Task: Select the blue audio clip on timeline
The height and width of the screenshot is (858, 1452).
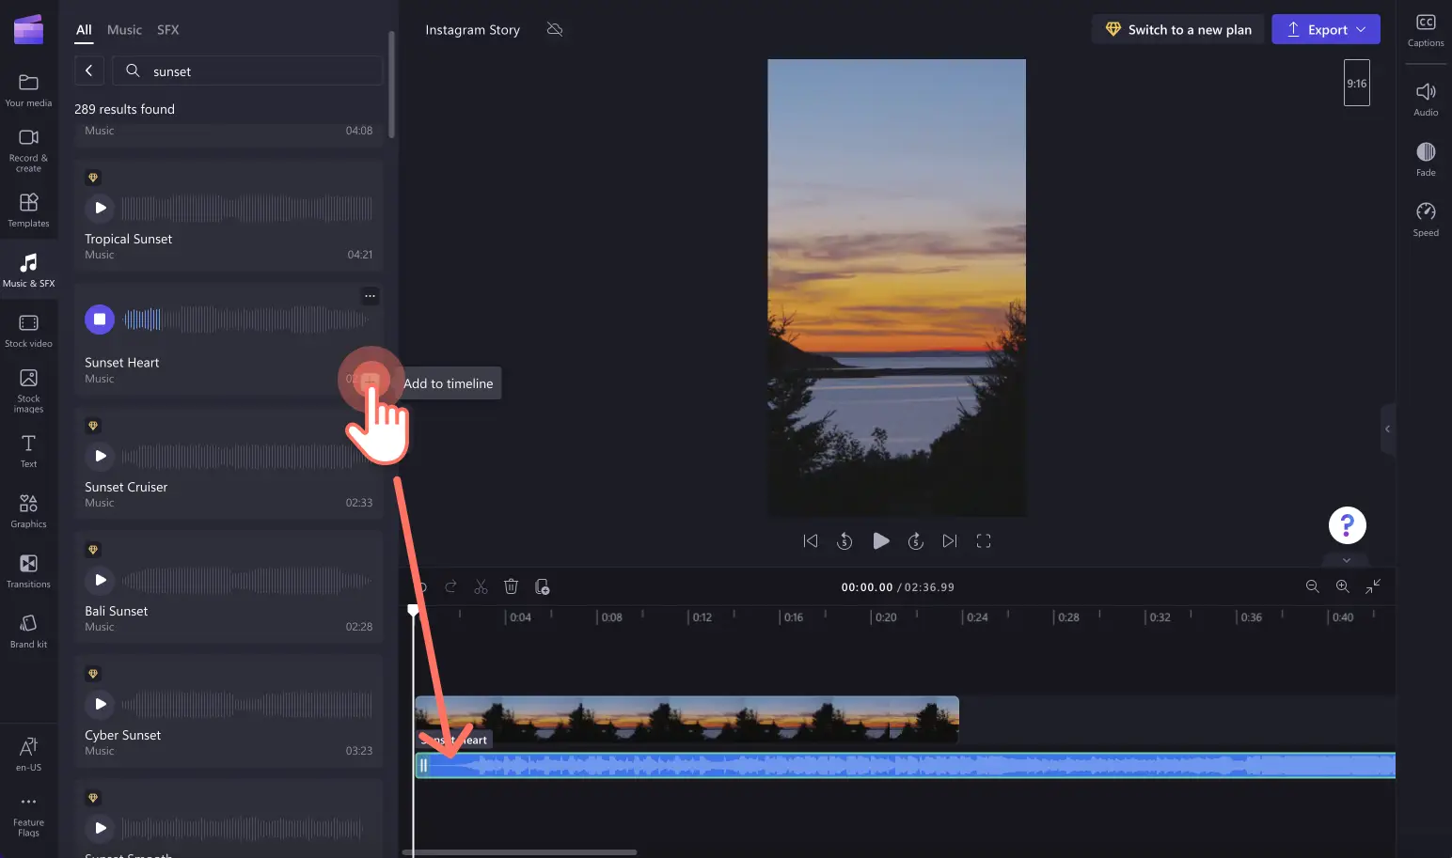Action: tap(905, 766)
